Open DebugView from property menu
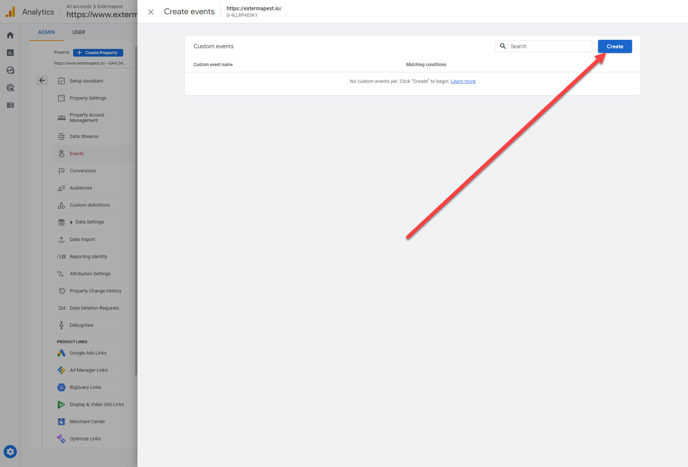This screenshot has width=688, height=467. 82,325
